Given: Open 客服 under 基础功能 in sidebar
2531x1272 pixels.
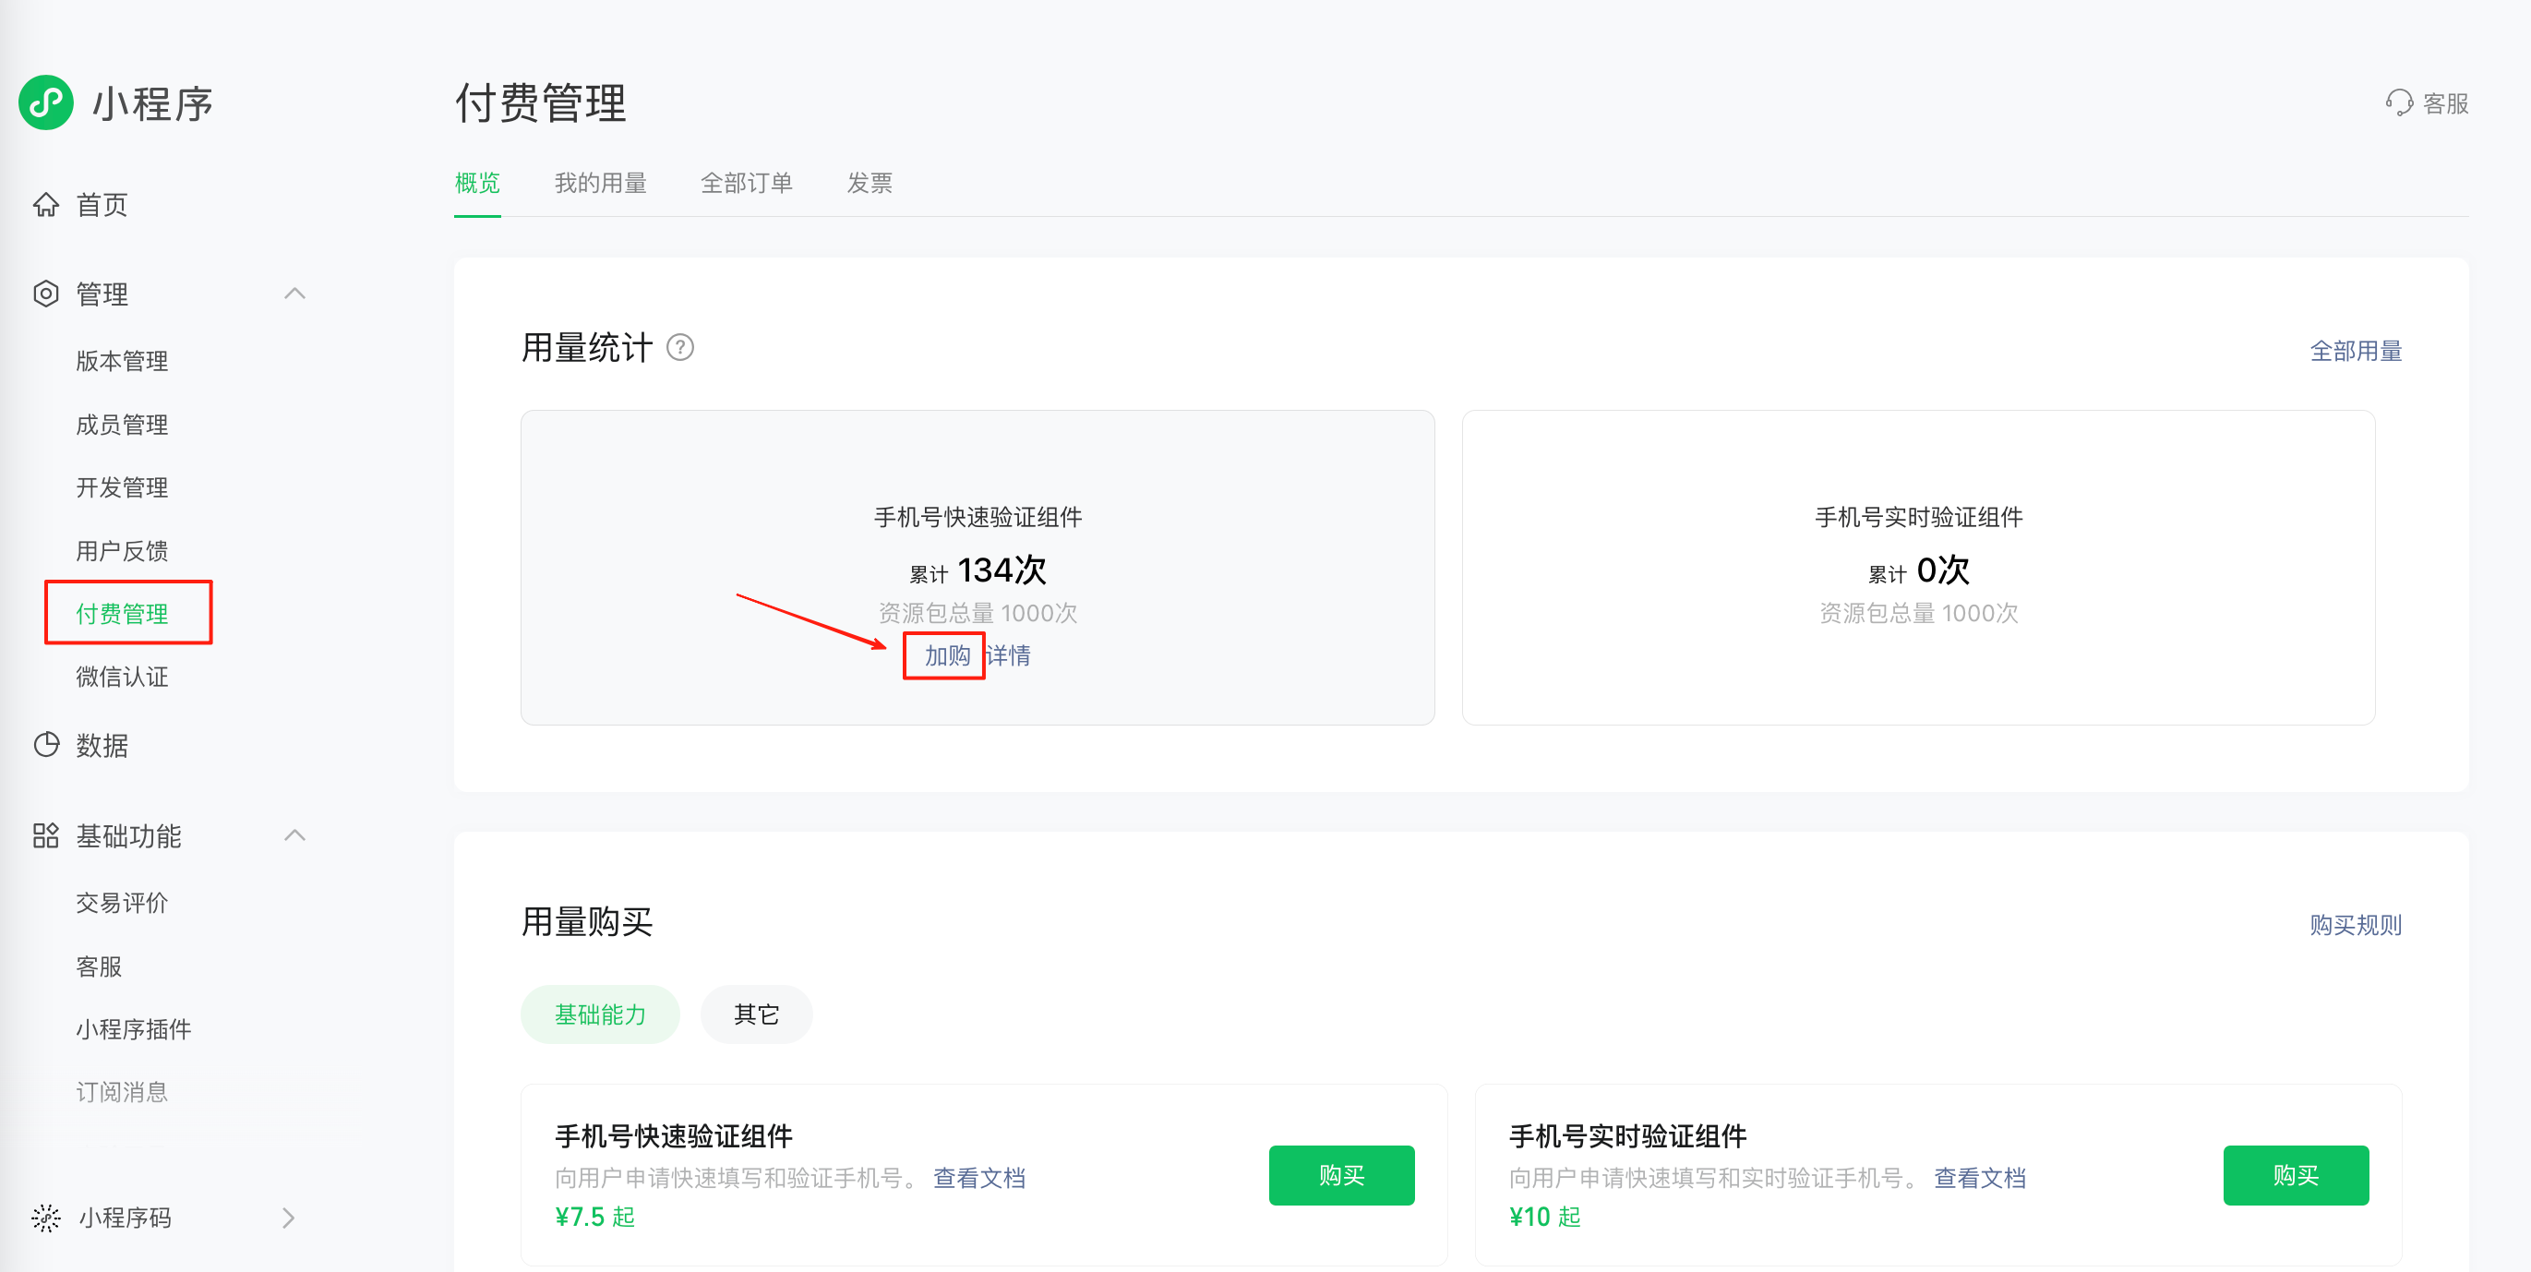Looking at the screenshot, I should tap(100, 966).
